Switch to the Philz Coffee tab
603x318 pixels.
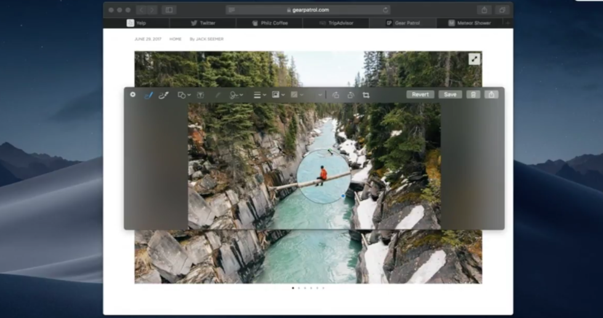pos(270,23)
